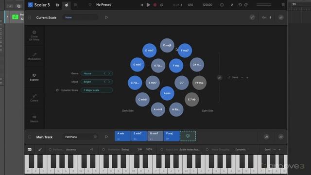
Task: Click the 4/4 time signature value
Action: pyautogui.click(x=190, y=5)
